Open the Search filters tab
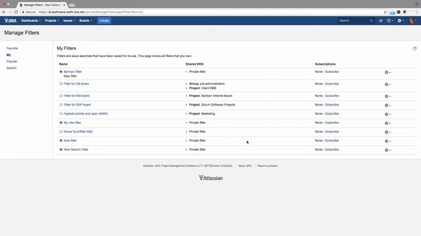The height and width of the screenshot is (236, 421). [x=12, y=68]
